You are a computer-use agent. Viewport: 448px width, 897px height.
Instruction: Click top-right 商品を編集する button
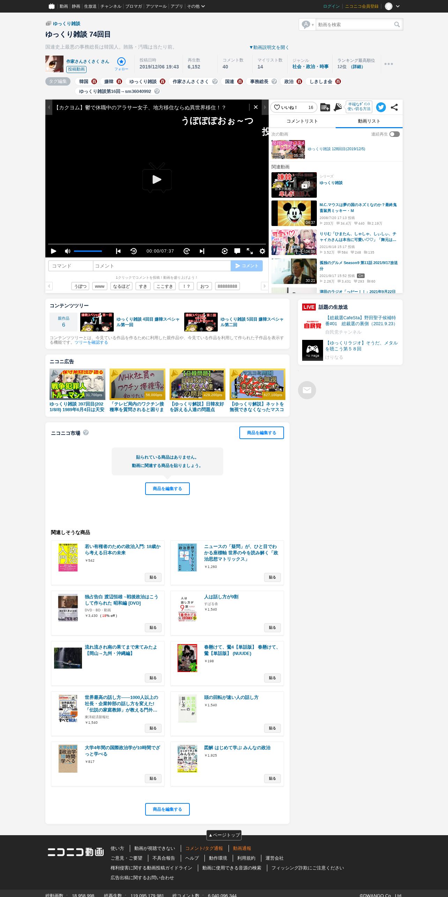[262, 433]
